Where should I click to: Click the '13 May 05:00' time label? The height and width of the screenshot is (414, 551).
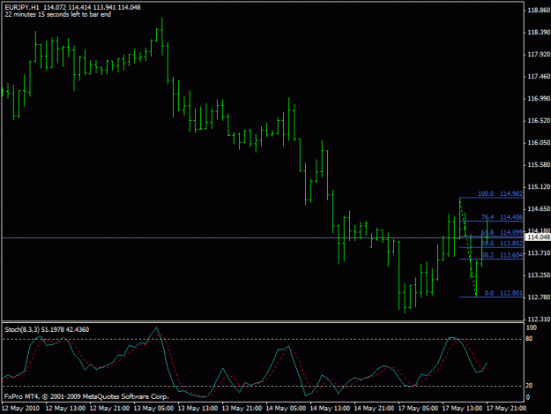[153, 409]
